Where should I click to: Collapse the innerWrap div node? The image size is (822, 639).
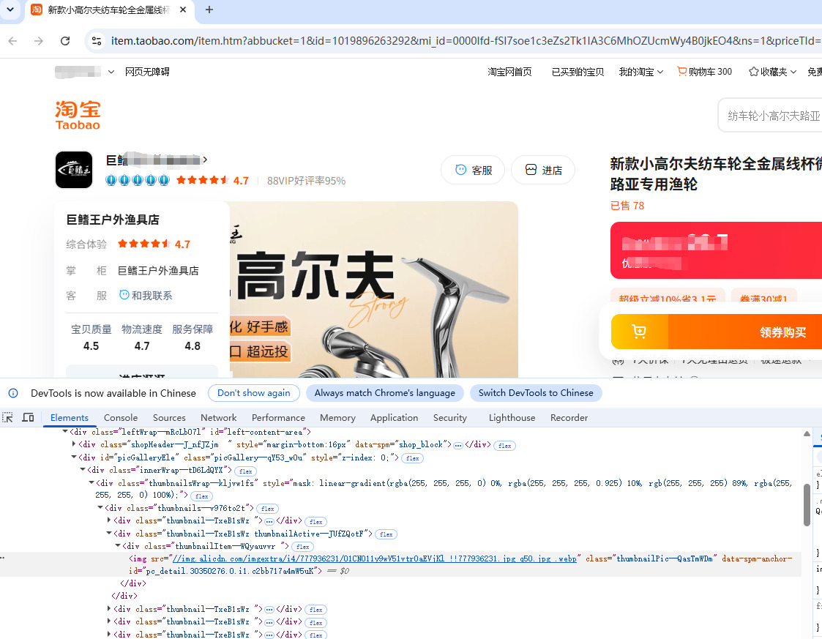click(83, 470)
